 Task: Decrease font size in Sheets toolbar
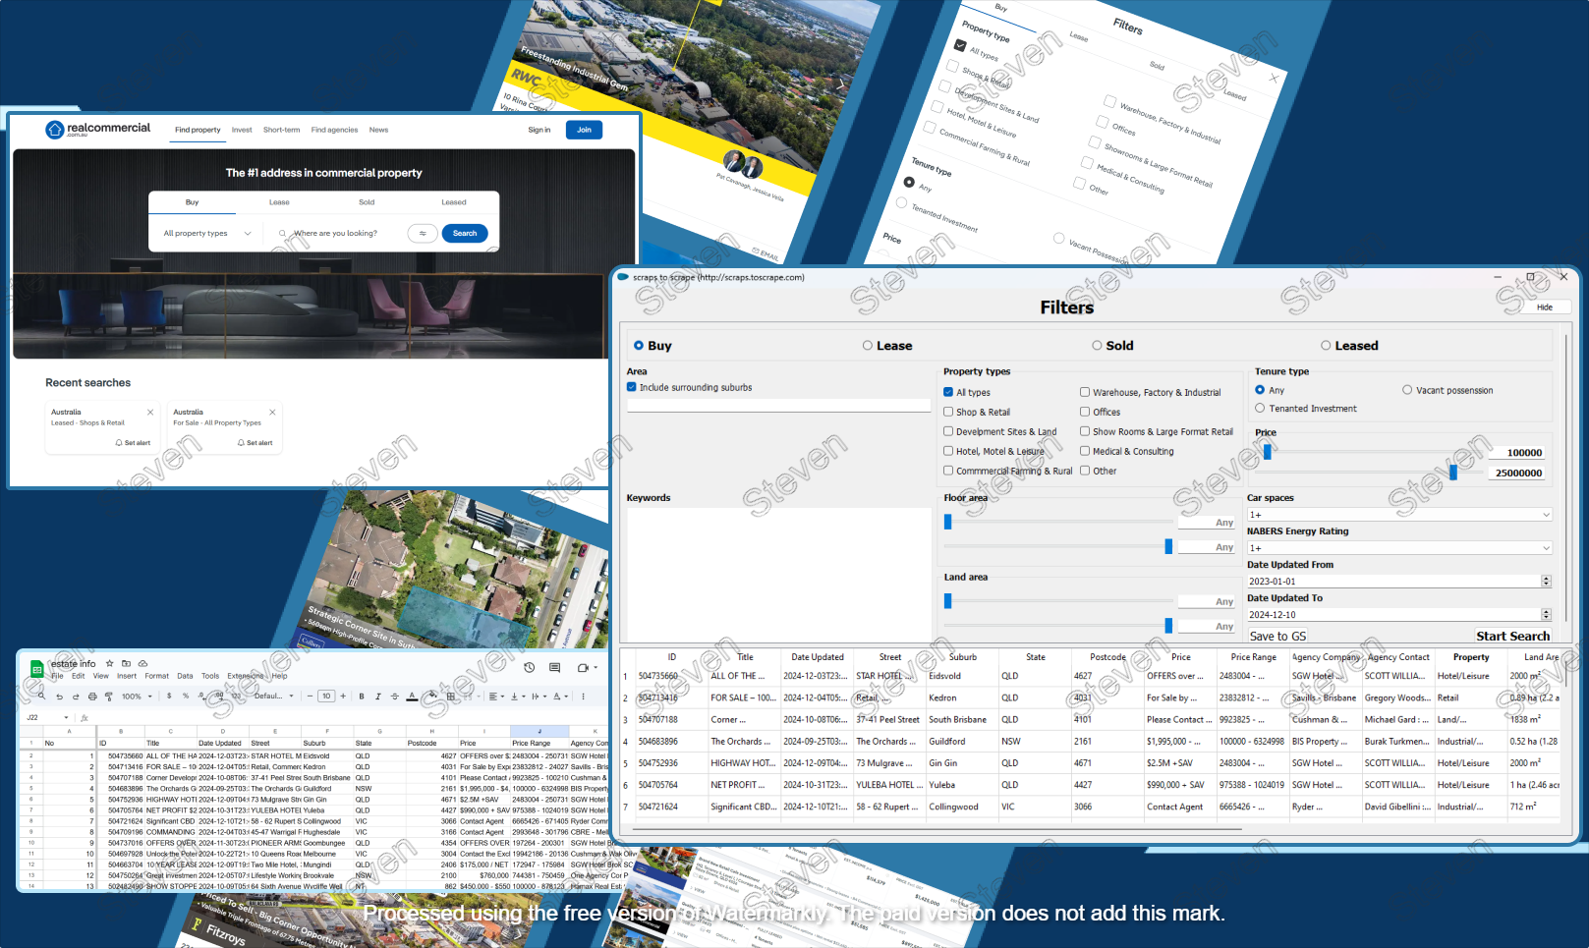[310, 696]
